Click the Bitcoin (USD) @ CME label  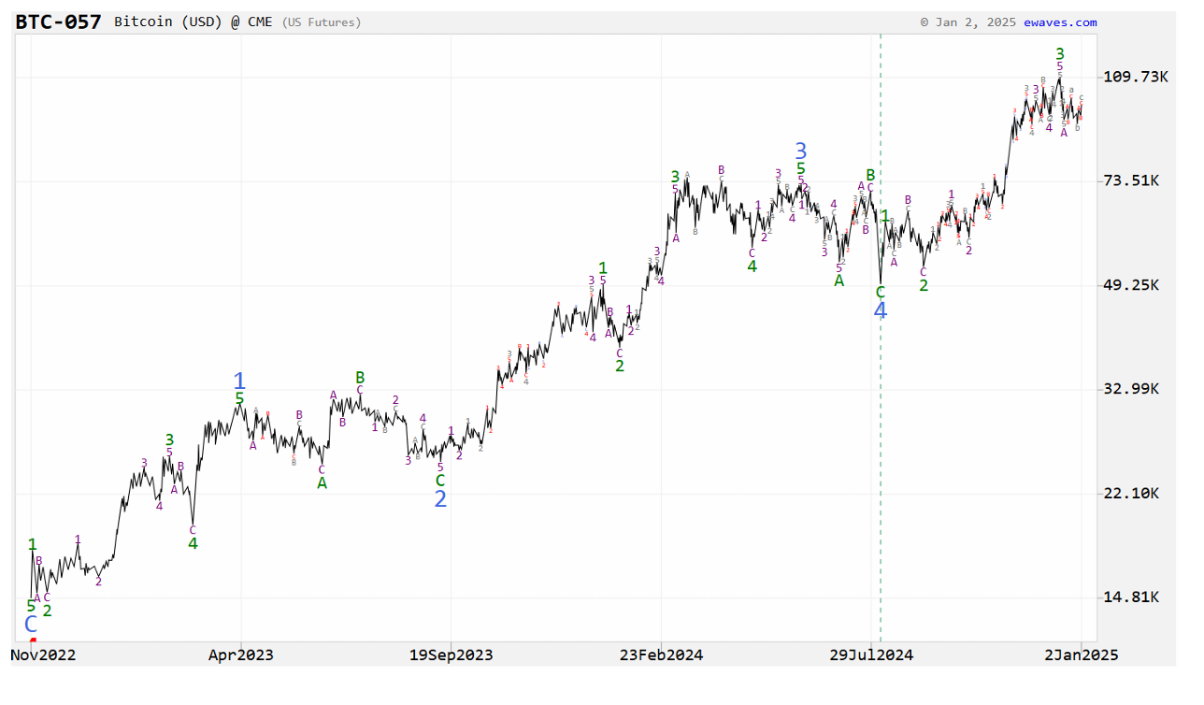tap(193, 22)
